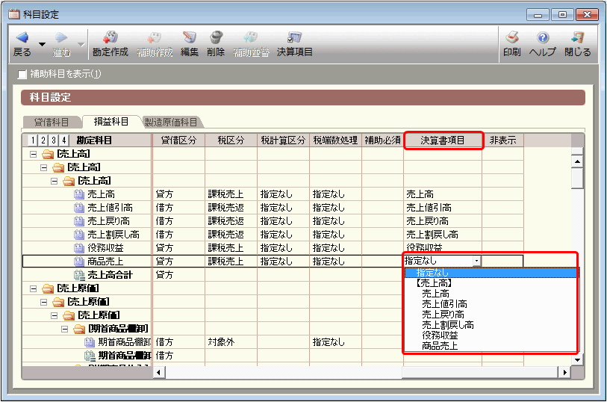This screenshot has height=402, width=607.
Task: Click the vertical scrollbar up arrow
Action: [x=576, y=161]
